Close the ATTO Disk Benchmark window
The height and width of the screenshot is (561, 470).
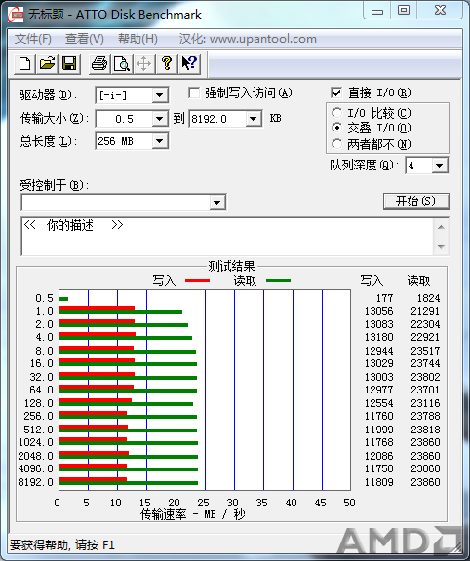pyautogui.click(x=440, y=10)
